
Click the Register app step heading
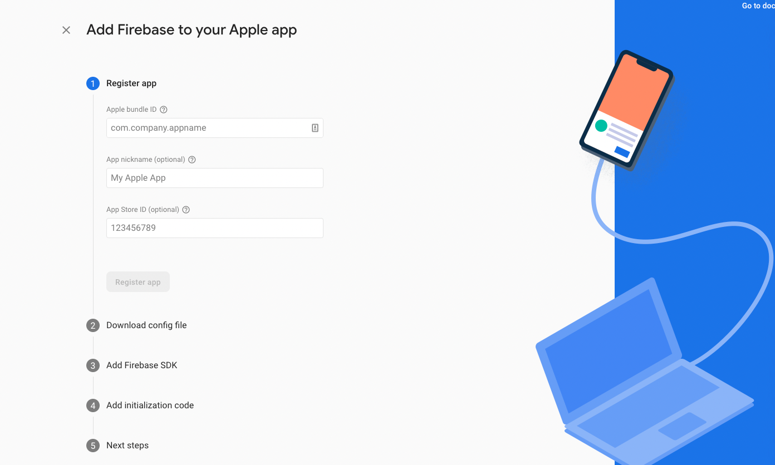pyautogui.click(x=131, y=83)
